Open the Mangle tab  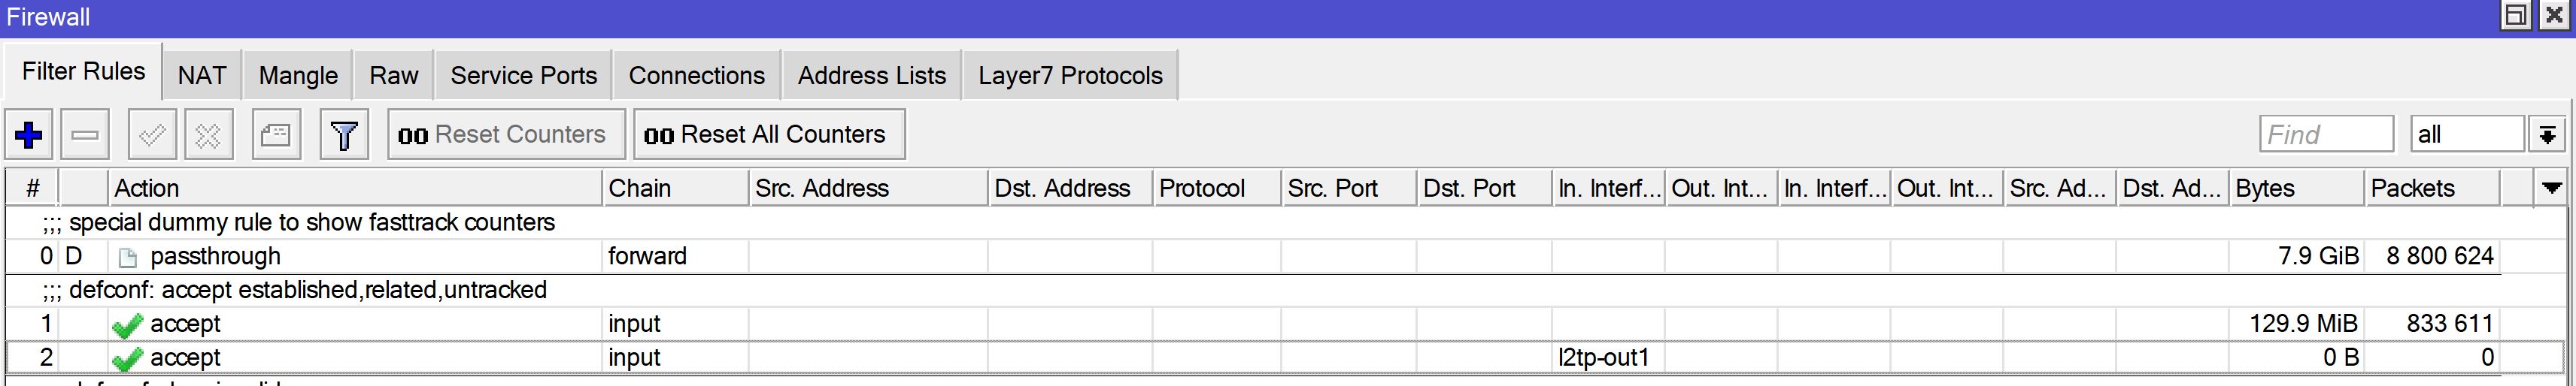(298, 76)
